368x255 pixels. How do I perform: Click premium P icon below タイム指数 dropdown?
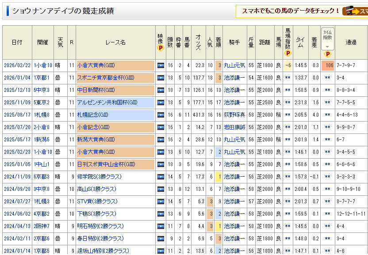tap(328, 54)
